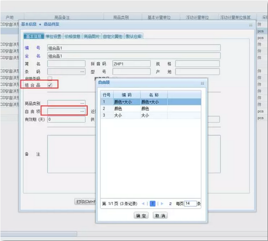Open the 自由项 ellipsis picker
Image resolution: width=268 pixels, height=241 pixels.
tap(82, 111)
